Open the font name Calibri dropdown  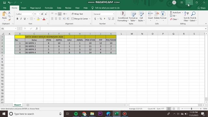click(32, 14)
